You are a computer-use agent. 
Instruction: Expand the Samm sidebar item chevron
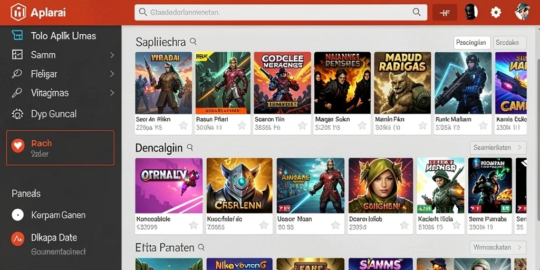point(112,55)
